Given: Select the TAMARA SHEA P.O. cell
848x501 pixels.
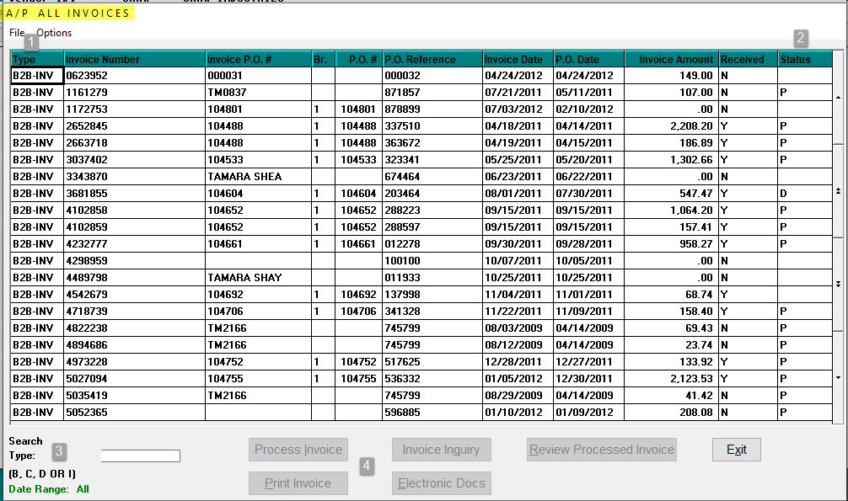Looking at the screenshot, I should [x=258, y=177].
